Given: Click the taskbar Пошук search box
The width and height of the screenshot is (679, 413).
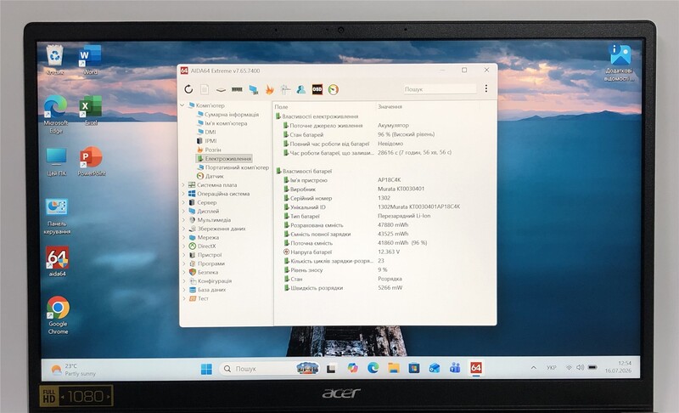Looking at the screenshot, I should click(x=270, y=368).
